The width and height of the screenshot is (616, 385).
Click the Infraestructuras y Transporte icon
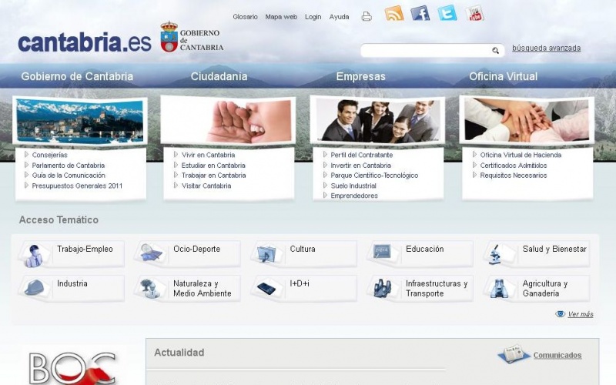tap(382, 288)
